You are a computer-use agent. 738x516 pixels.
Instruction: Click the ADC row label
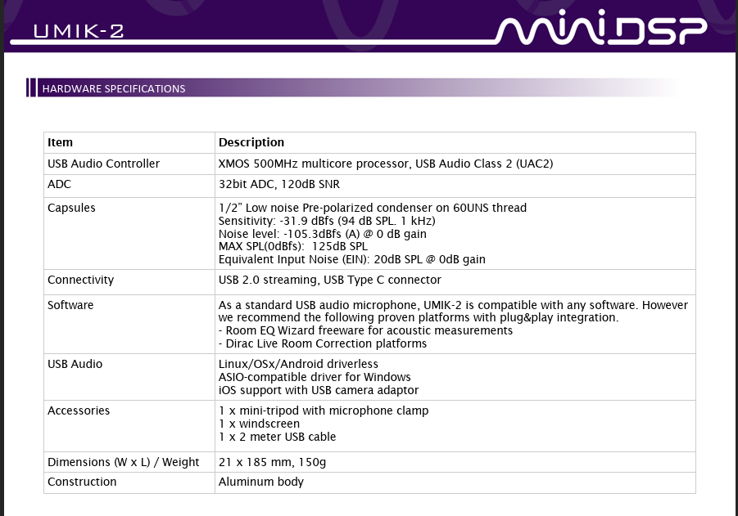pos(60,185)
